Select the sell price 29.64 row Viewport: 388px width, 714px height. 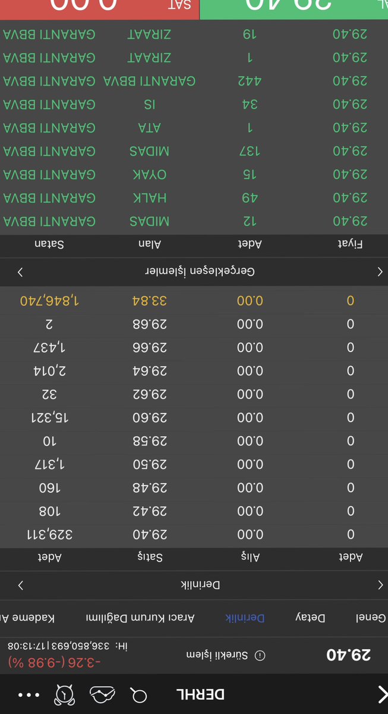pos(194,371)
